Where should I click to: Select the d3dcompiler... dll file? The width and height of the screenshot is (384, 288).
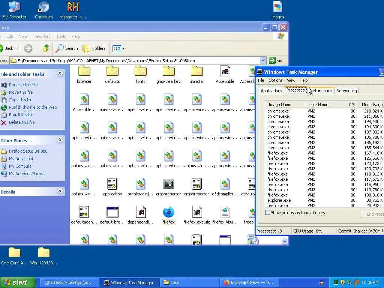pyautogui.click(x=225, y=187)
